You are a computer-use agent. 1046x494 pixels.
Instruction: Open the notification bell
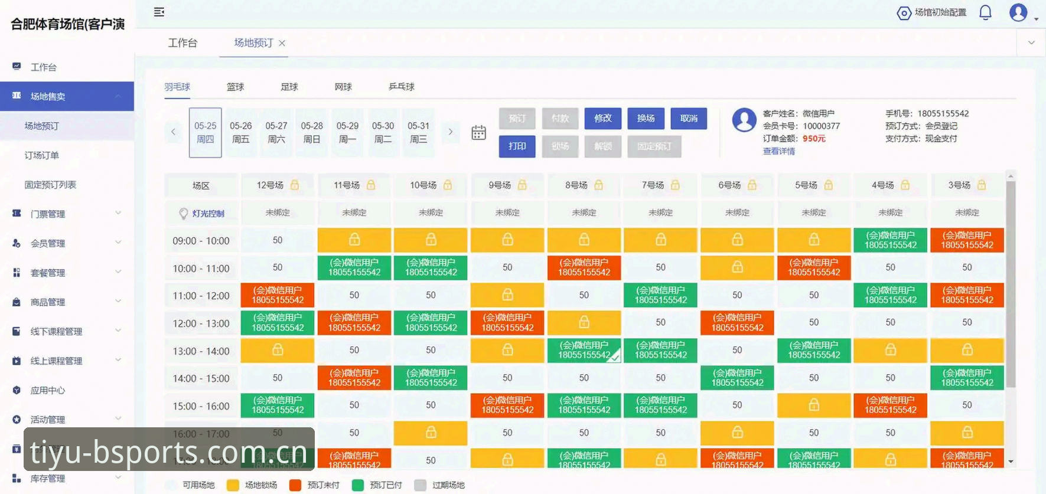pos(985,12)
